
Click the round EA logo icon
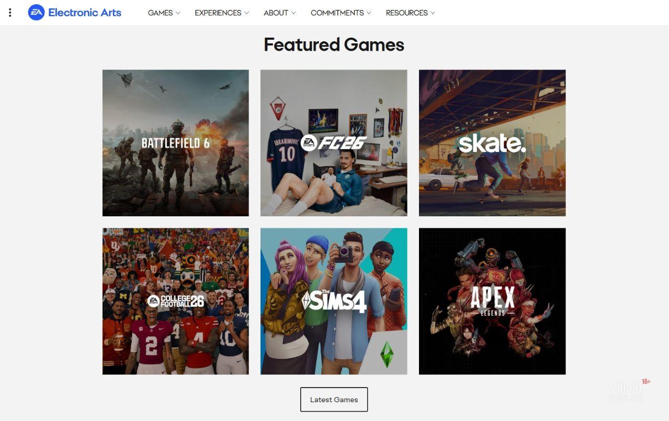pyautogui.click(x=36, y=13)
